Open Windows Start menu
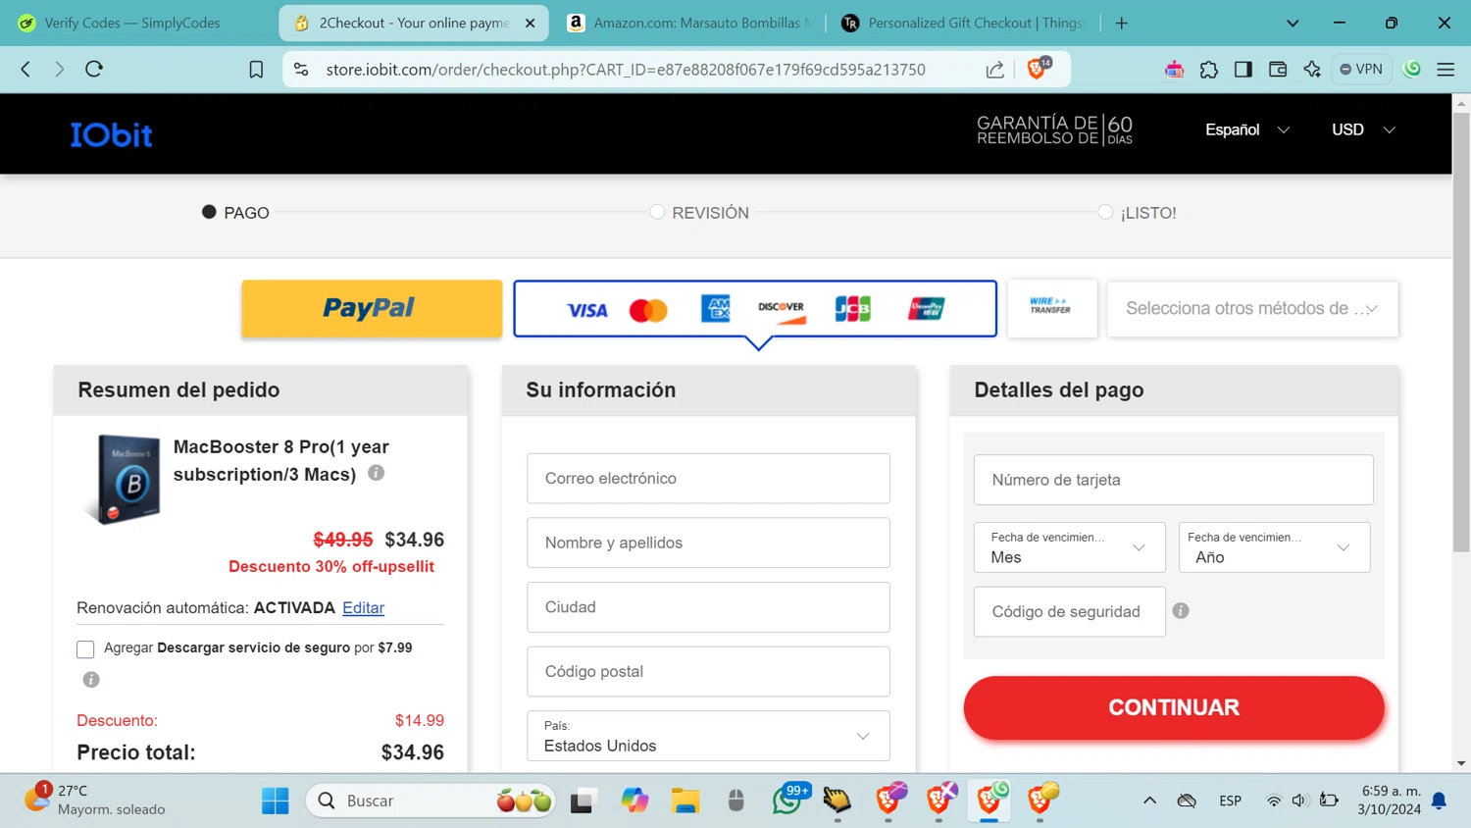Screen dimensions: 1471x828 pos(276,801)
